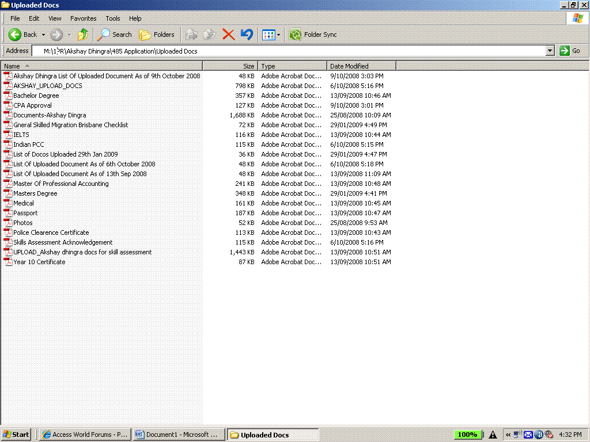590x442 pixels.
Task: Click the Move To toolbar icon
Action: (191, 35)
